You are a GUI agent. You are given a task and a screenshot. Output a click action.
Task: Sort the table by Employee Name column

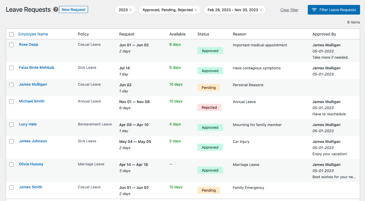tap(33, 34)
